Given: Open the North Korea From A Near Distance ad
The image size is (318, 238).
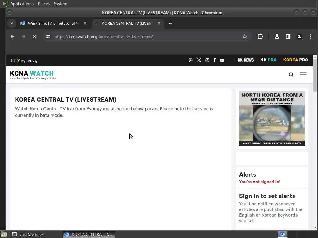Looking at the screenshot, I should pyautogui.click(x=272, y=118).
